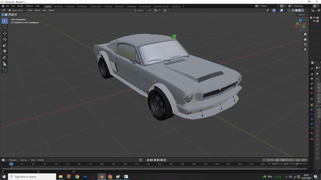Image resolution: width=321 pixels, height=180 pixels.
Task: Click the blue Z axis gizmo ball
Action: click(x=300, y=20)
